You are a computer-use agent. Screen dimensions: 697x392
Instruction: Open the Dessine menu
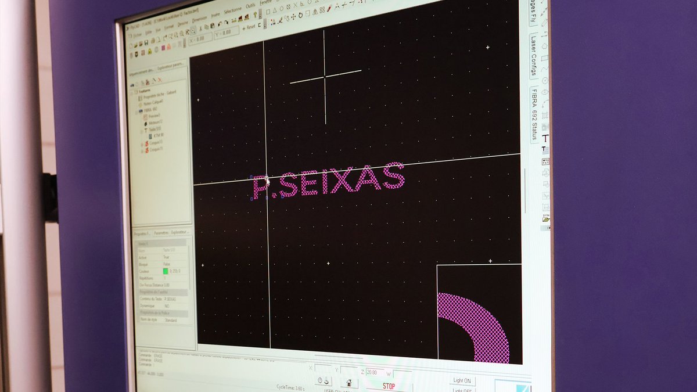tap(182, 24)
